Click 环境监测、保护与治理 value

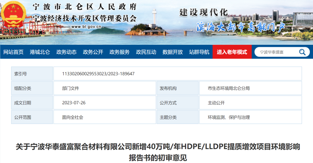click(229, 117)
